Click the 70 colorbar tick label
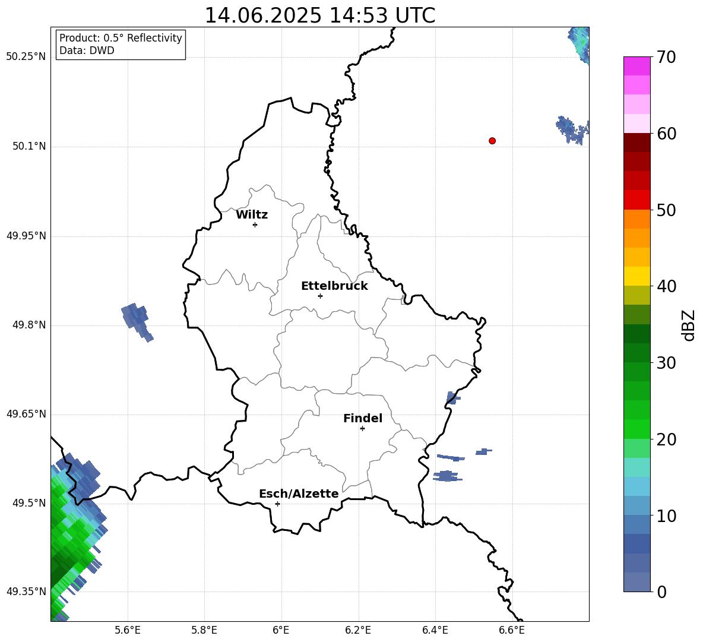 coord(666,57)
